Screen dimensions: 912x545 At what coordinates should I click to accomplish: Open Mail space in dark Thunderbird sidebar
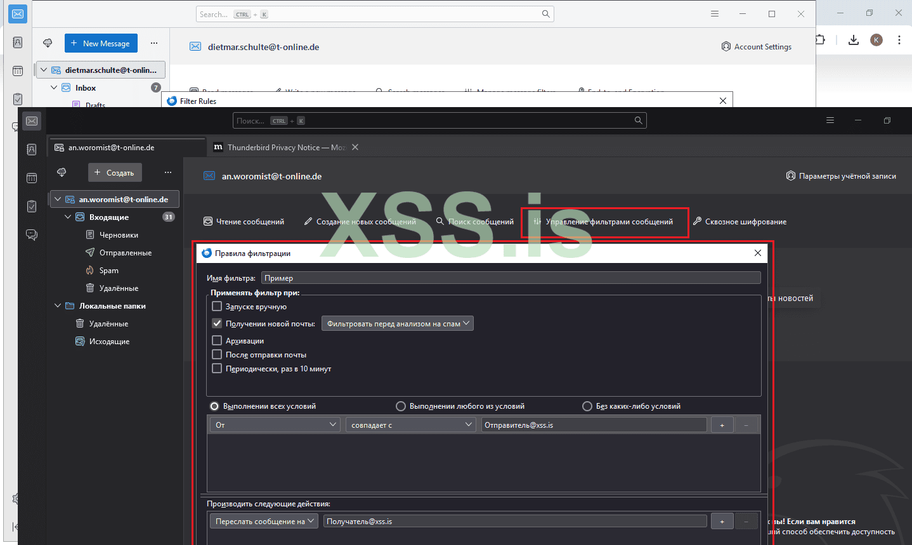click(32, 121)
